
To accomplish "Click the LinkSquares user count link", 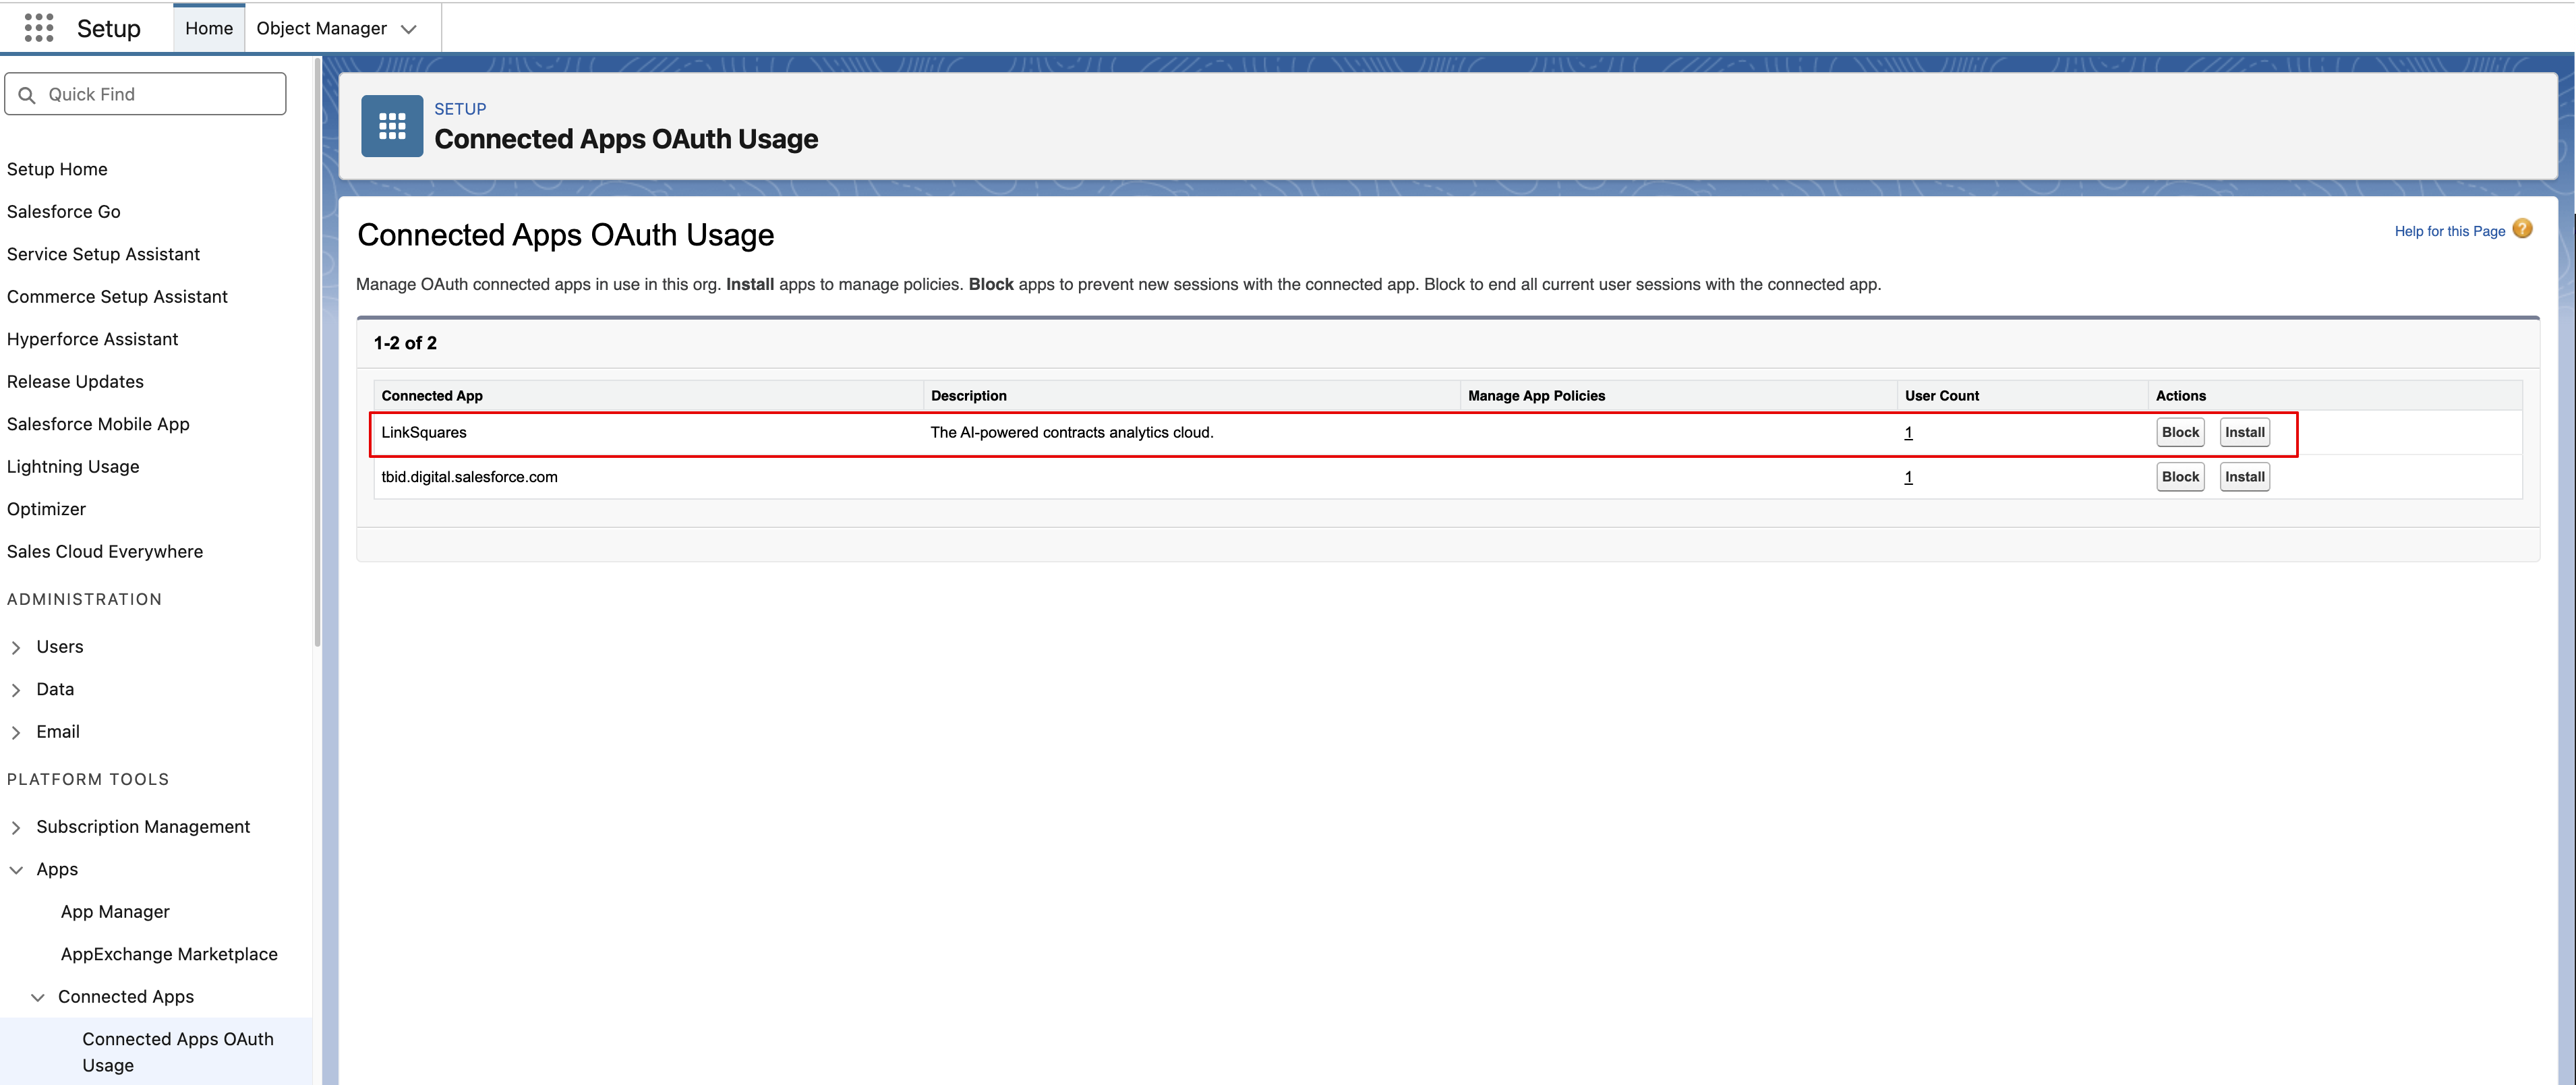I will [1908, 433].
